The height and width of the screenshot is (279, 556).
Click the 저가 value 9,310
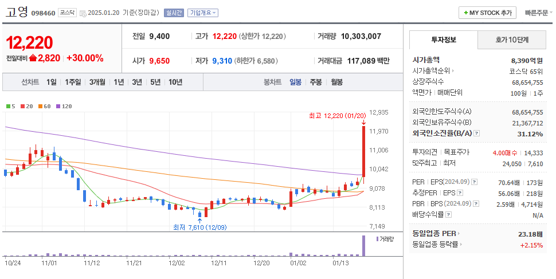coord(222,61)
